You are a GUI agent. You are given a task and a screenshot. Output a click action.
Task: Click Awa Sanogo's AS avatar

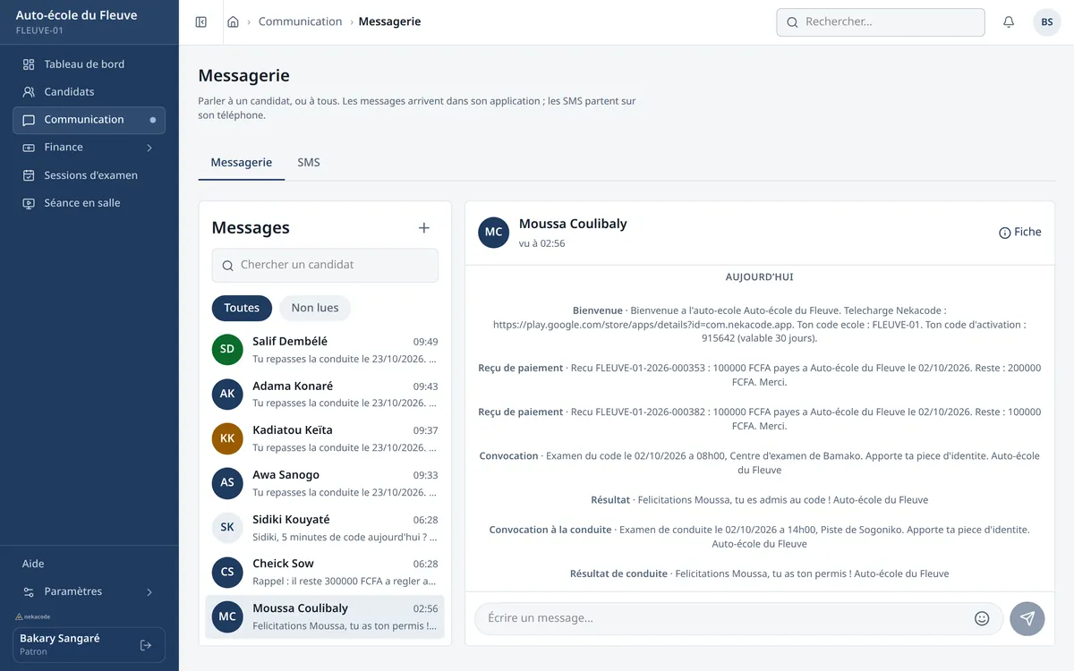click(x=227, y=483)
